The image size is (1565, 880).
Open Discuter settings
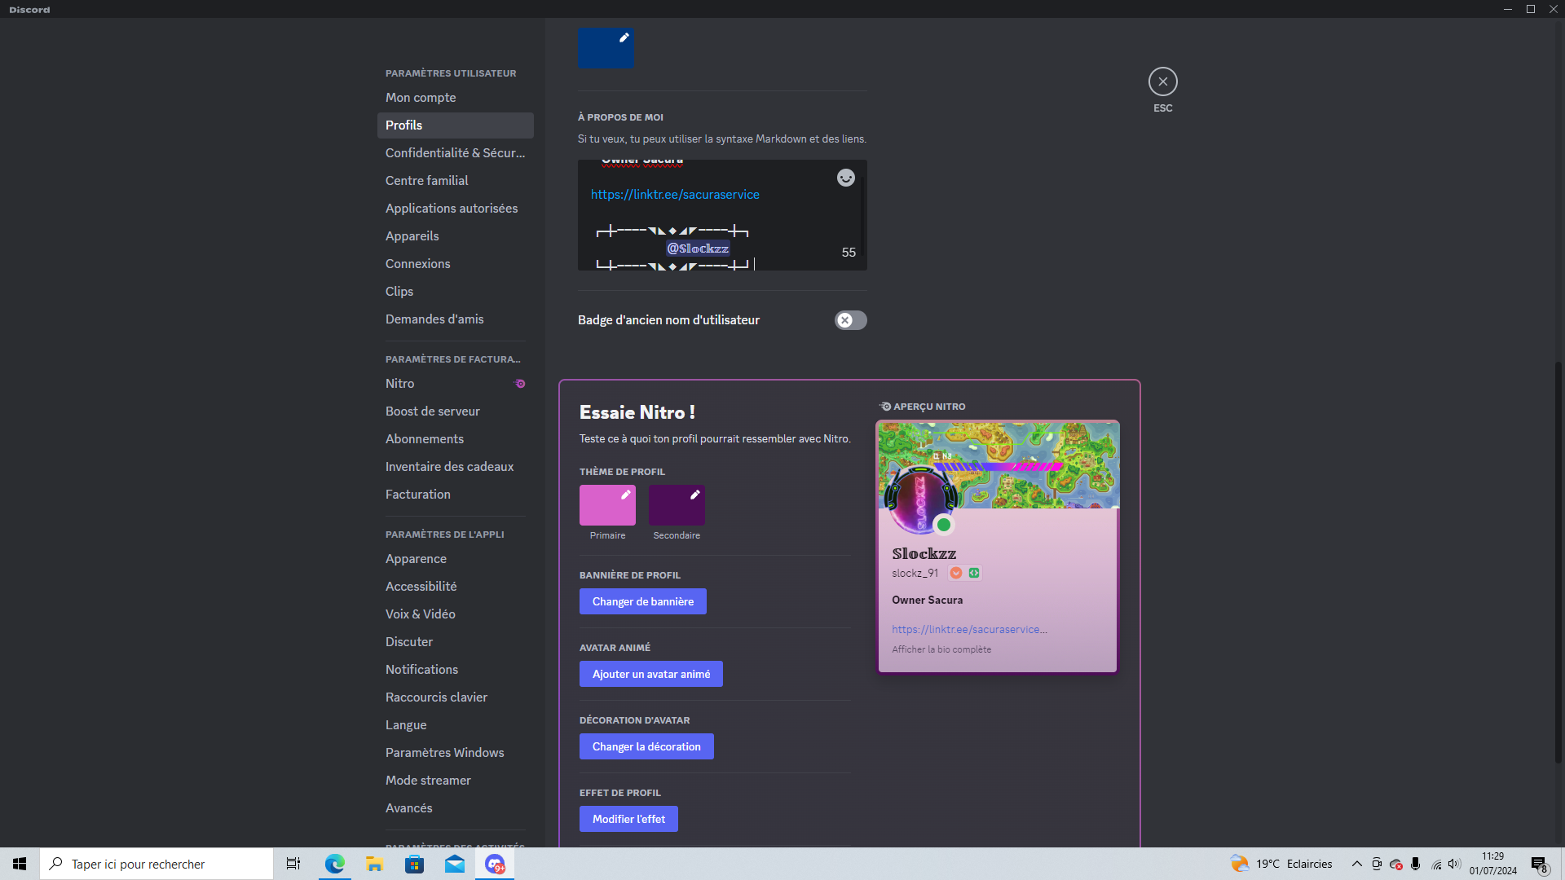455,642
